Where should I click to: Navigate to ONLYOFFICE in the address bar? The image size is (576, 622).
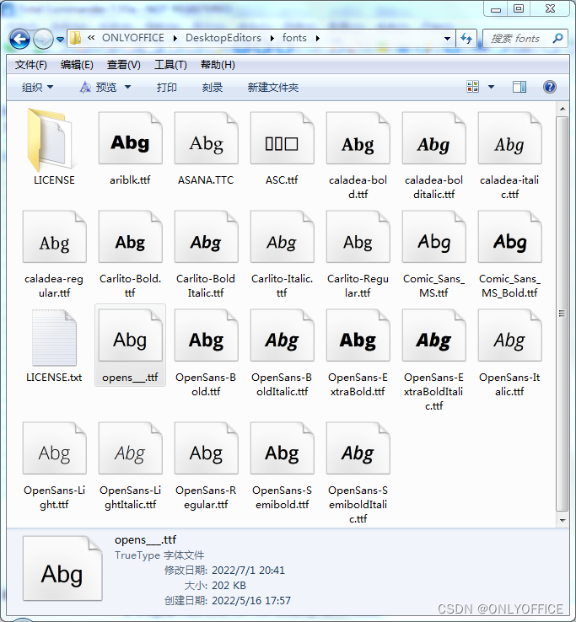coord(133,38)
